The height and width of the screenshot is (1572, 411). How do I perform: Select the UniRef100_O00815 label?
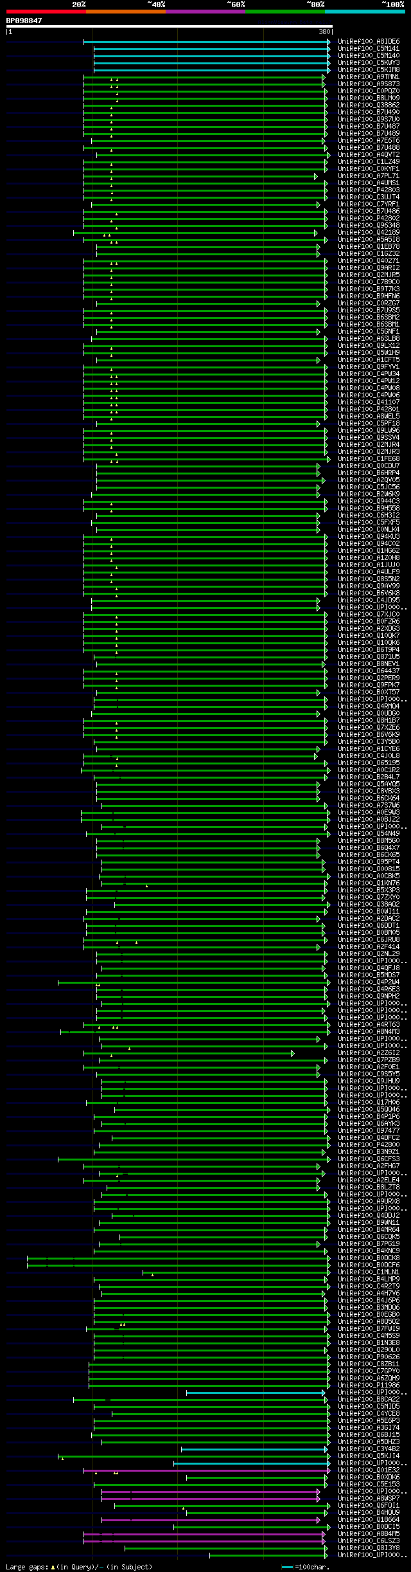tap(369, 869)
